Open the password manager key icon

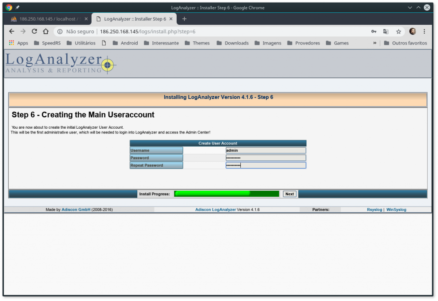[374, 31]
